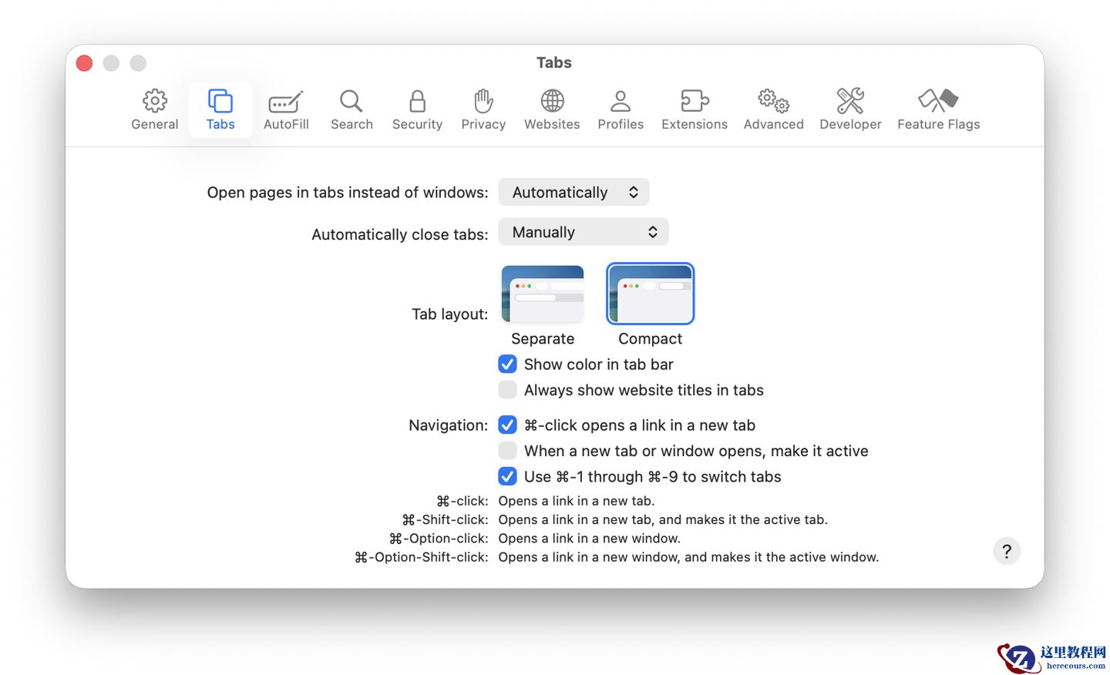Click the Security padlock icon

[x=417, y=109]
